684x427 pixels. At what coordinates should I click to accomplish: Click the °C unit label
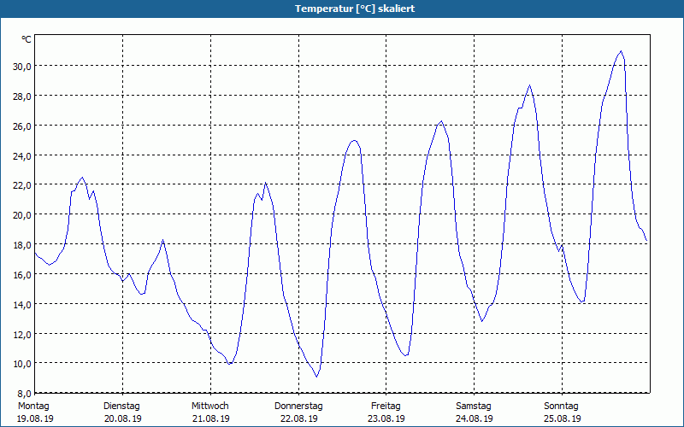point(27,39)
